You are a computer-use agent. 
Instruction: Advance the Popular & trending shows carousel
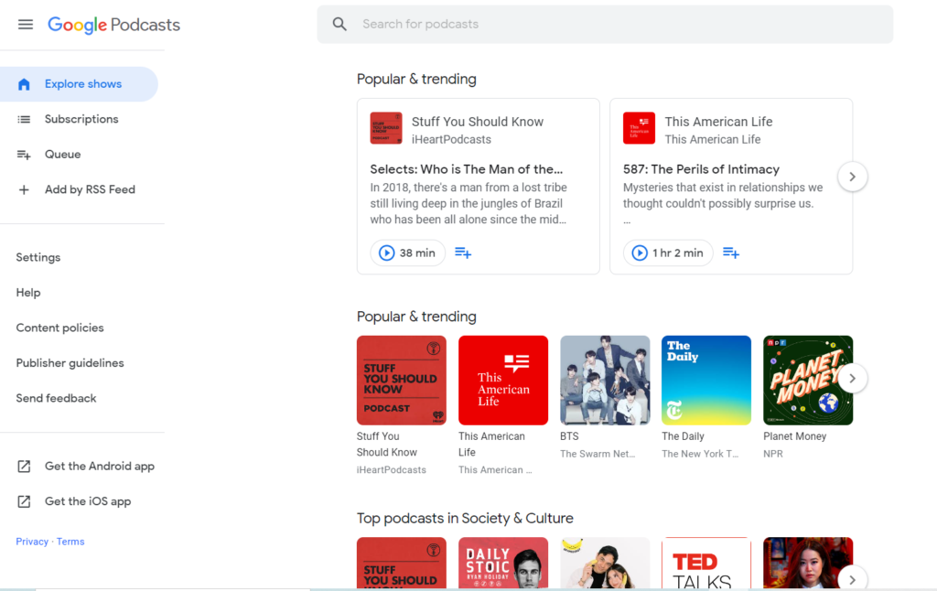point(852,379)
